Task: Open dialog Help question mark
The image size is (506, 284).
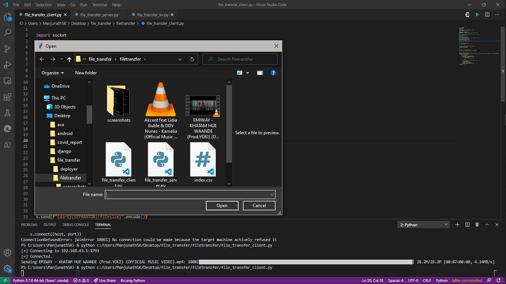Action: (x=273, y=73)
